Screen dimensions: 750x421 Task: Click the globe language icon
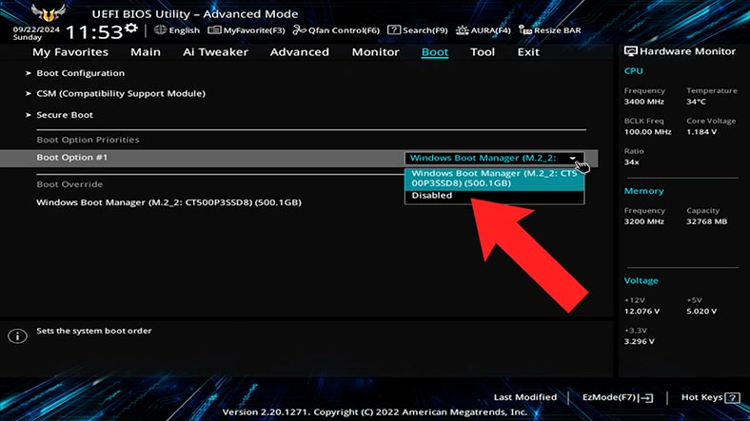tap(160, 30)
